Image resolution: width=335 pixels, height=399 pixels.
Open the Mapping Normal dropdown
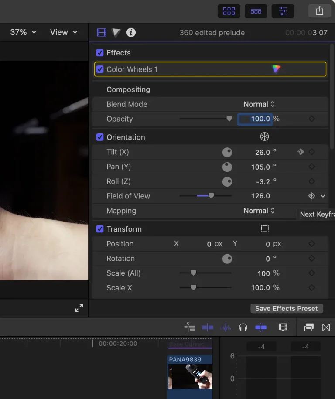(259, 211)
